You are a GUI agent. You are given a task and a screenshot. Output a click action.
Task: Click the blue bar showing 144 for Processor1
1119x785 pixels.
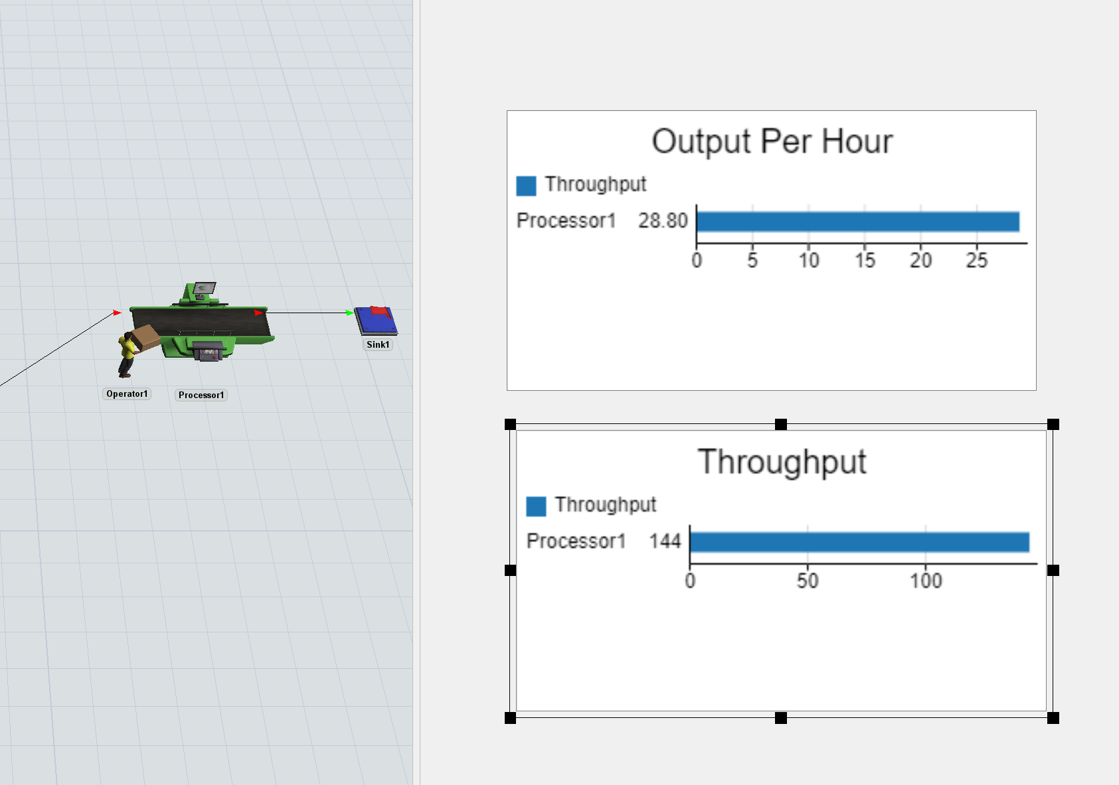(859, 542)
